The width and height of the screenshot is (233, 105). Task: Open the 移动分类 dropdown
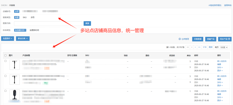(23, 39)
